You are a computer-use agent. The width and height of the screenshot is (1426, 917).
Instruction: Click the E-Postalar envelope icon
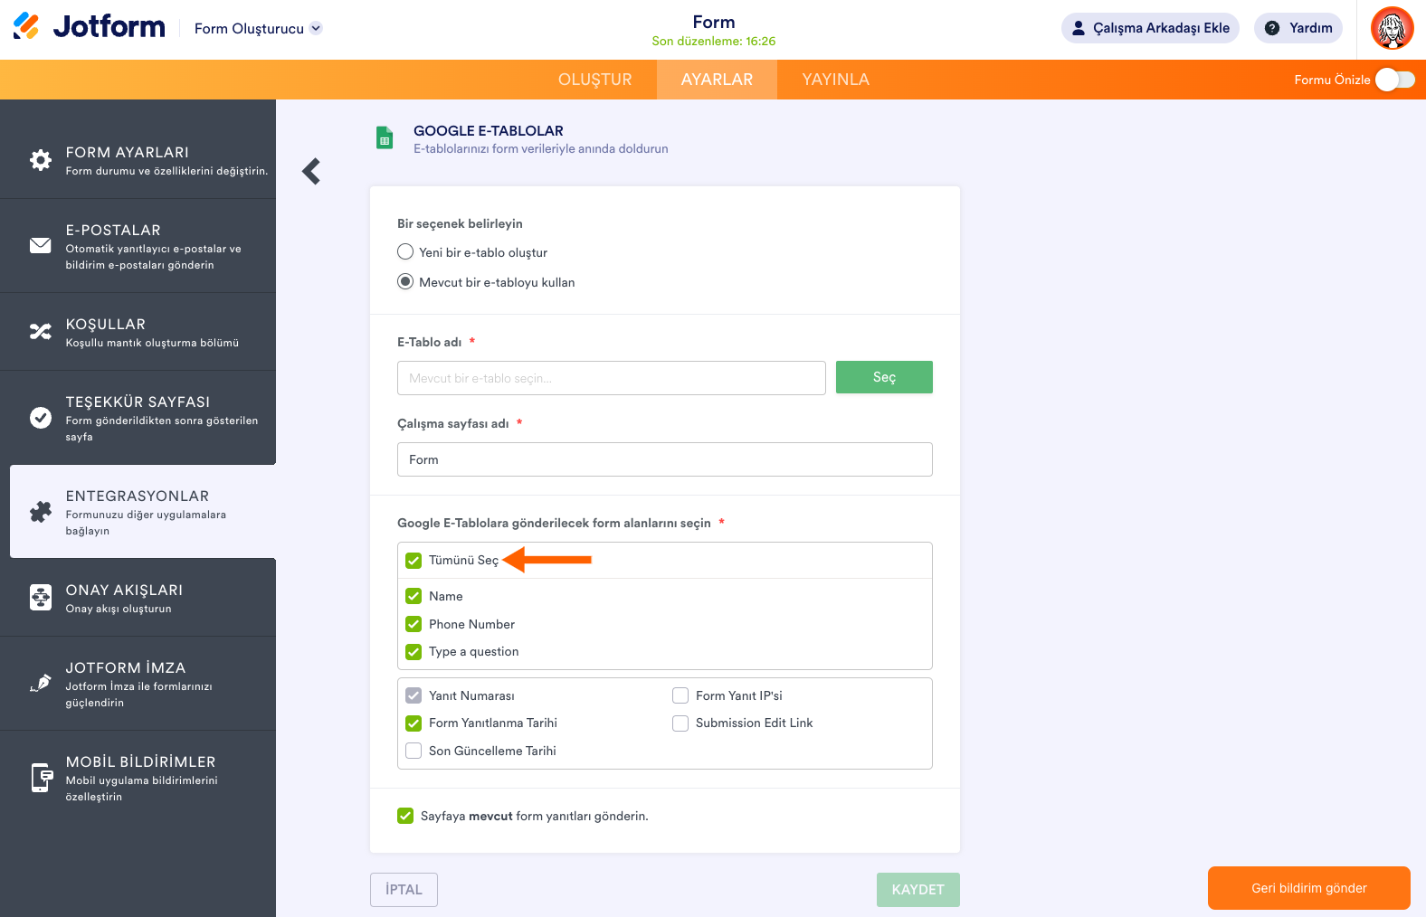[x=41, y=245]
